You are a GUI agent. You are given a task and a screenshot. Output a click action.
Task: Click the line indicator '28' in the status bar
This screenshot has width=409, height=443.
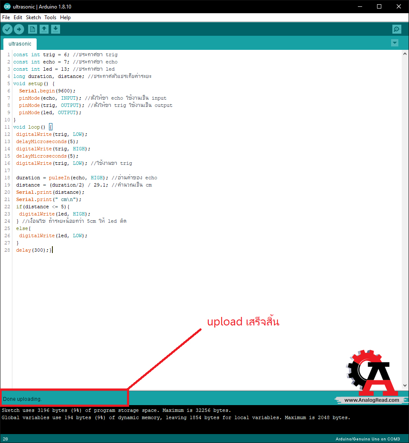(x=6, y=439)
